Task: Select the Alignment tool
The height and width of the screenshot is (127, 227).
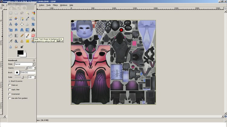Action: point(22,24)
